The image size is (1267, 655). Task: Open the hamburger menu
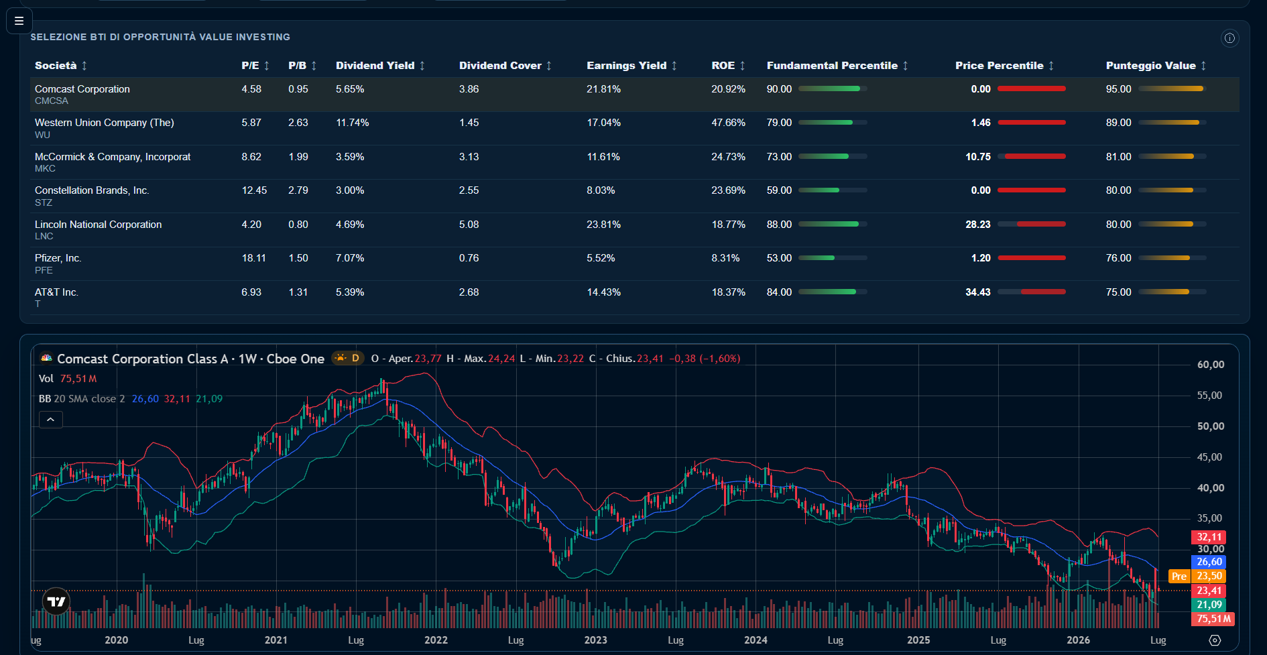[x=19, y=21]
